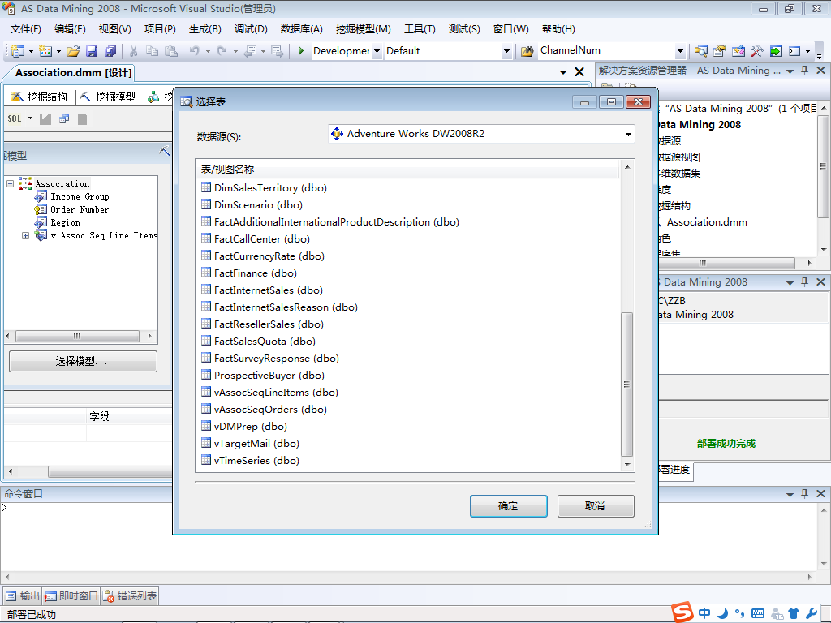Screen dimensions: 831x623
Task: Click the table list scroll up arrow
Action: pos(627,167)
